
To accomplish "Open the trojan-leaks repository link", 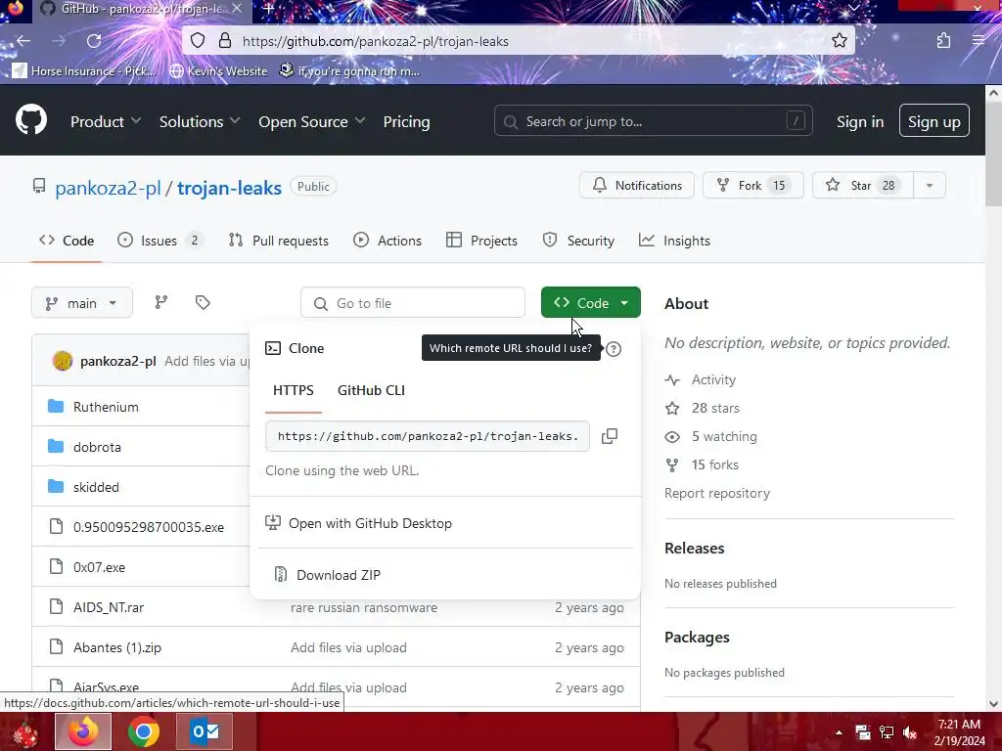I will (x=229, y=188).
